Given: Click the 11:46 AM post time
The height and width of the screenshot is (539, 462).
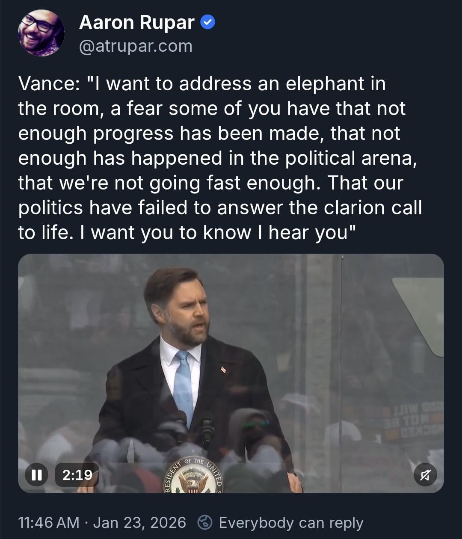Looking at the screenshot, I should pyautogui.click(x=48, y=522).
